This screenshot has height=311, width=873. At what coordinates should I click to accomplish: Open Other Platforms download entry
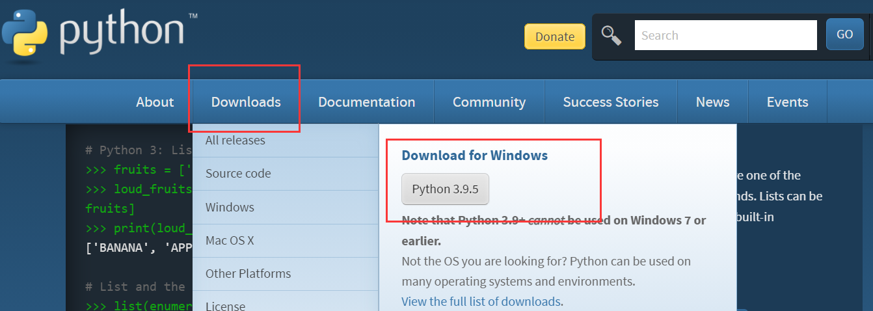coord(248,274)
